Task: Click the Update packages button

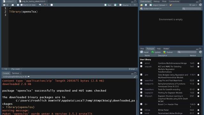Action: 156,52
